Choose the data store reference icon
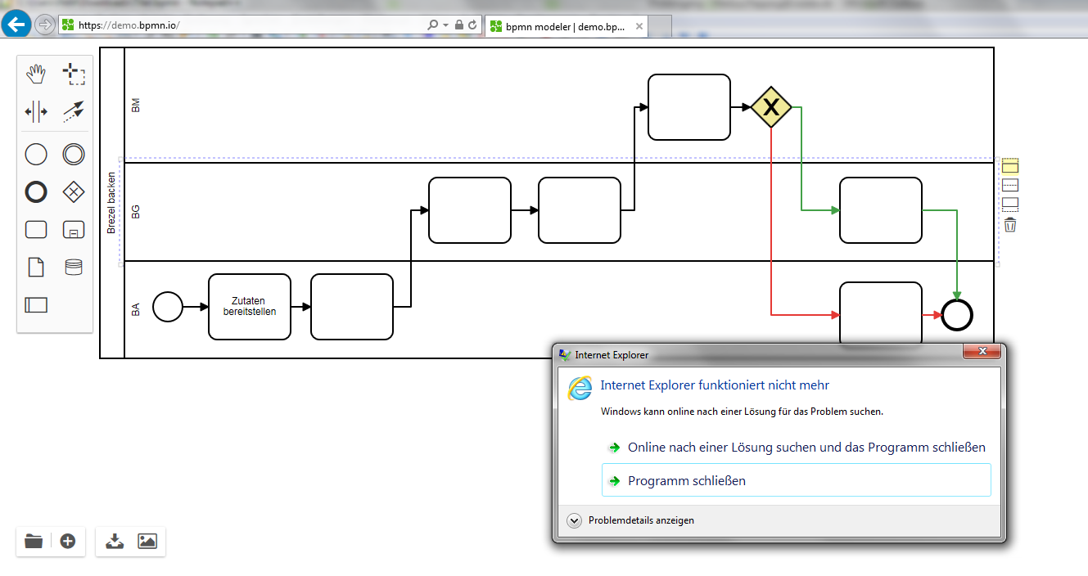 (74, 267)
